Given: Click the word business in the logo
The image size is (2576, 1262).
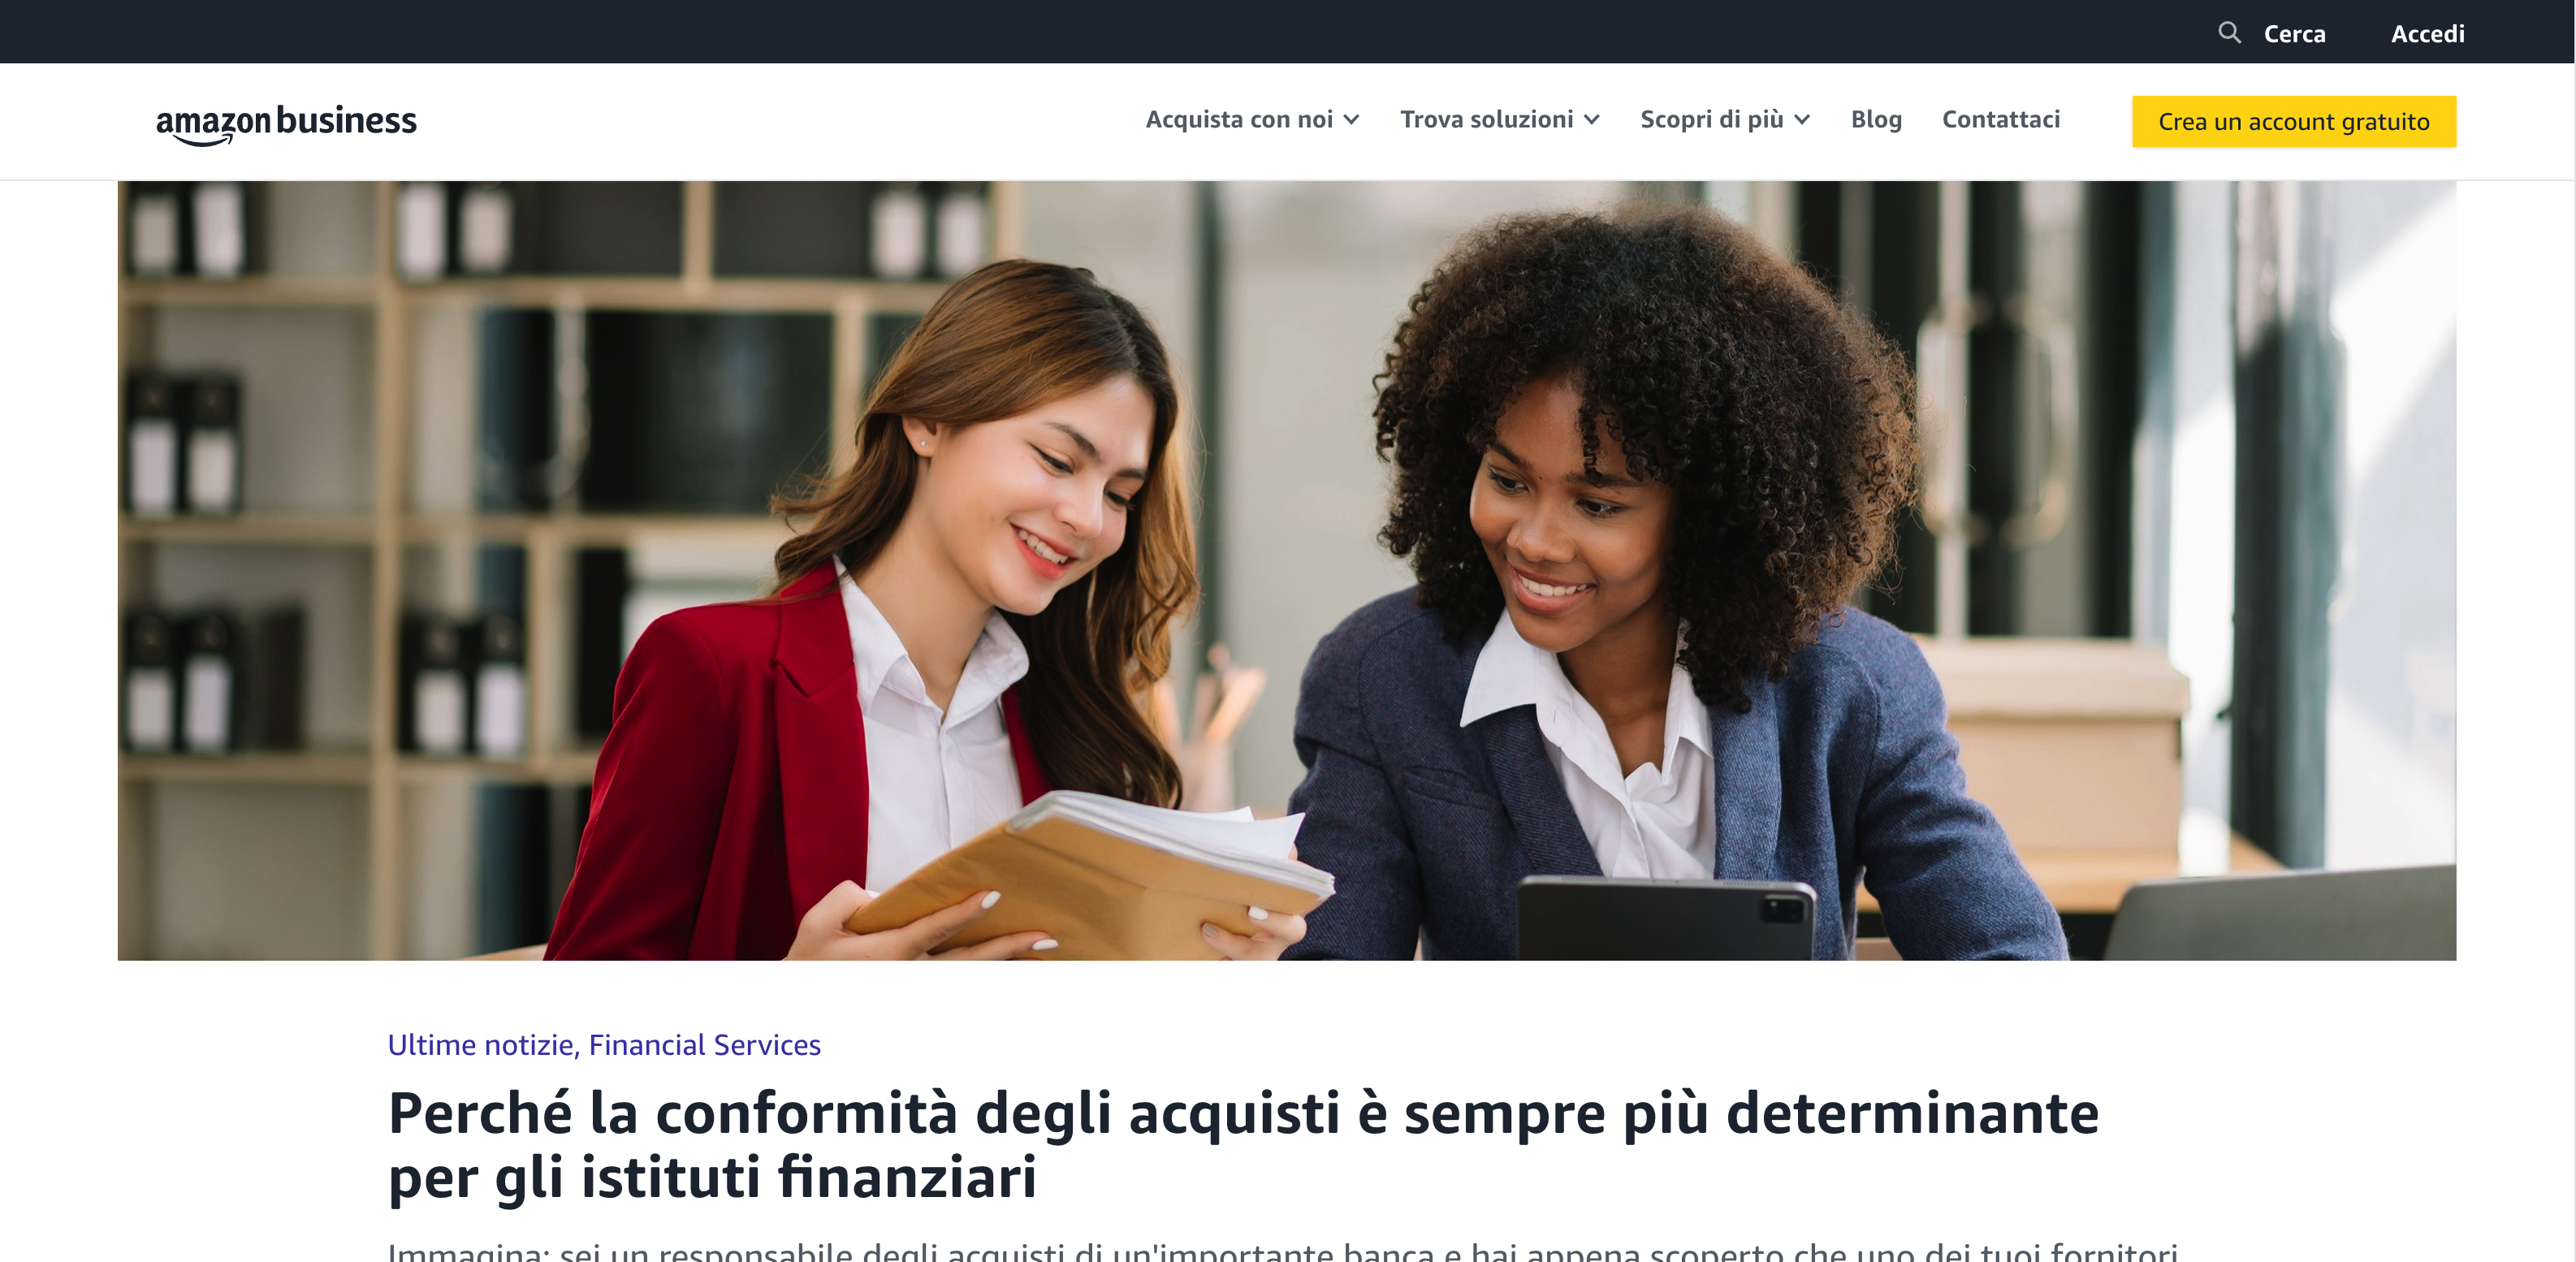Looking at the screenshot, I should [x=346, y=120].
